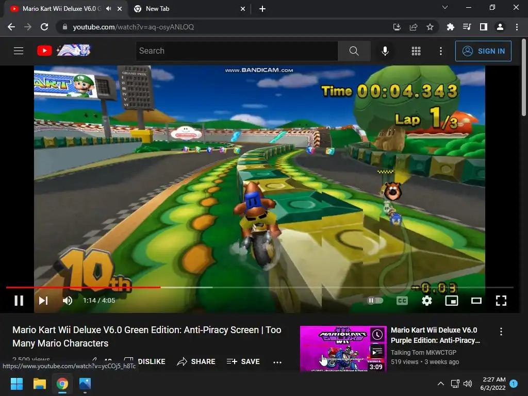This screenshot has height=396, width=528.
Task: Close the Mario Kart Wii Deluxe tab
Action: 120,9
